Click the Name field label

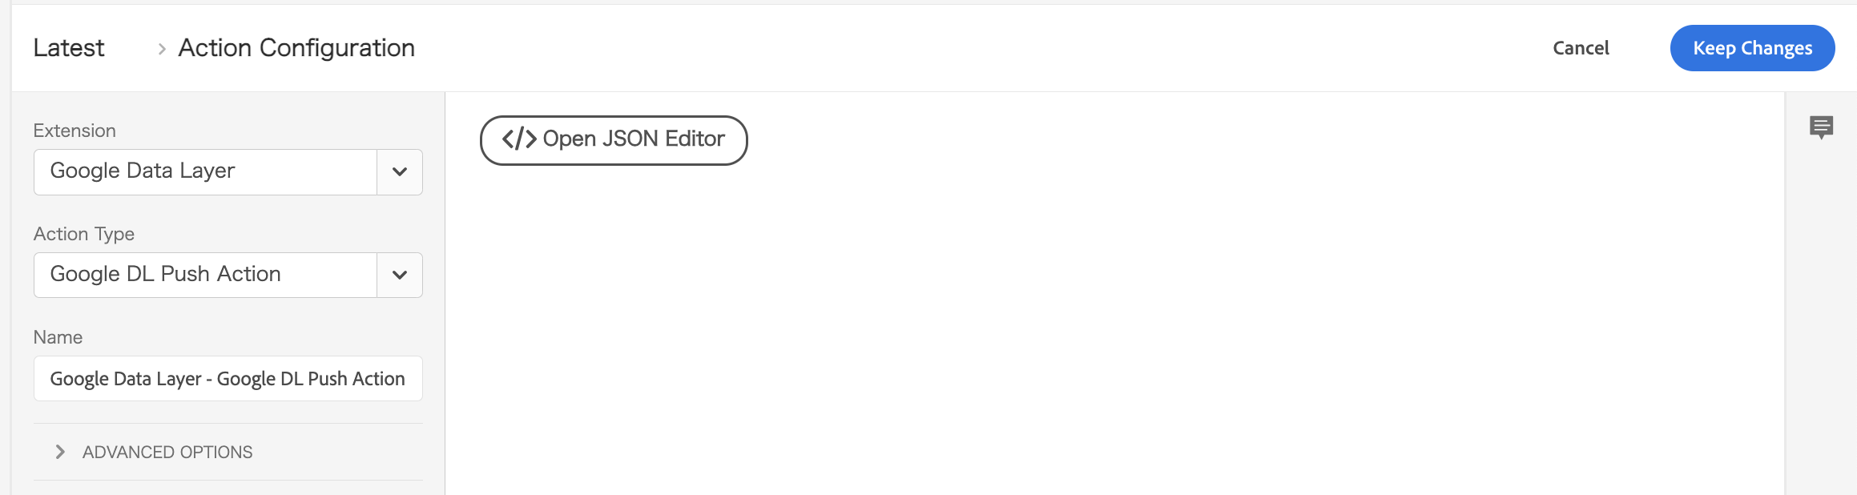coord(58,337)
